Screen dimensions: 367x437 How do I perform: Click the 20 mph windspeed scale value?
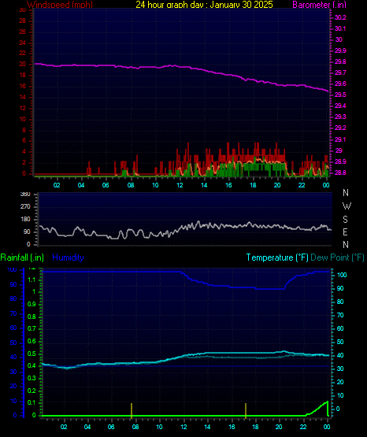pyautogui.click(x=22, y=65)
